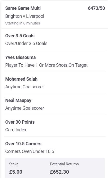Click the Stake label
Viewport: 108px width, 178px height.
[x=14, y=164]
